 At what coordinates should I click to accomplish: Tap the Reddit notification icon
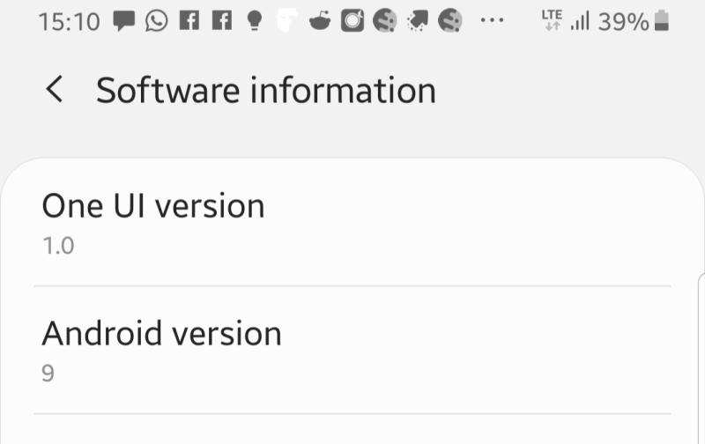tap(320, 20)
